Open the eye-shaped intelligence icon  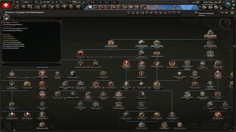point(24,7)
